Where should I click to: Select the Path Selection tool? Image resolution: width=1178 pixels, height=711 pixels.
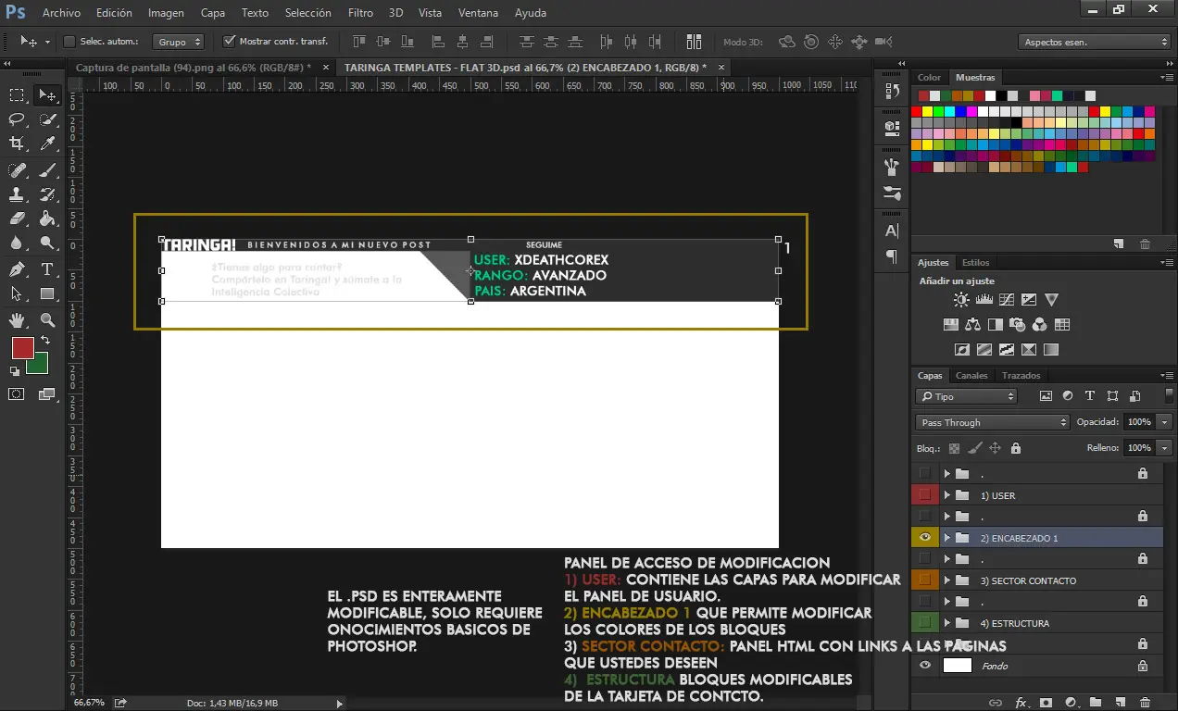click(x=17, y=293)
